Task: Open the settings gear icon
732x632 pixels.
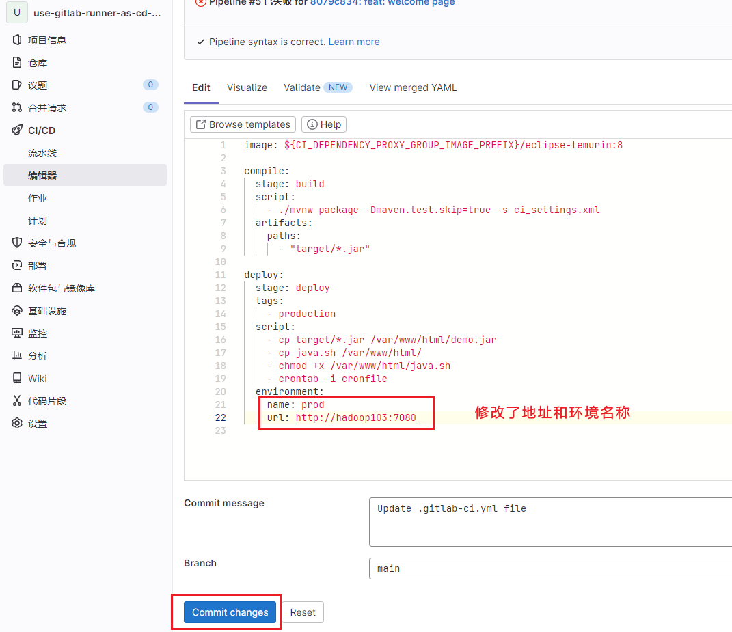Action: tap(17, 424)
